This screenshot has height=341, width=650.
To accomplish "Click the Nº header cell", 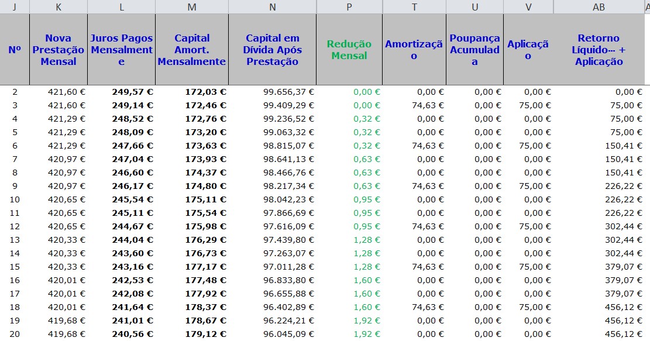I will pyautogui.click(x=15, y=50).
